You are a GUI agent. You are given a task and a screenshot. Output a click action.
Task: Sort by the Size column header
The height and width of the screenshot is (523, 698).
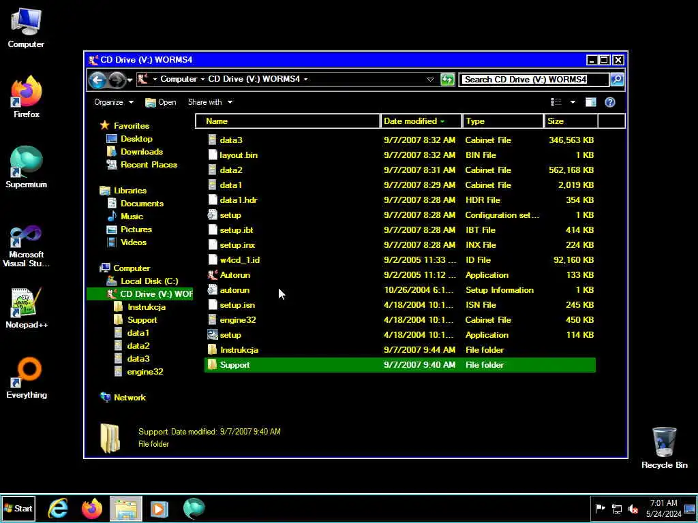click(x=571, y=121)
